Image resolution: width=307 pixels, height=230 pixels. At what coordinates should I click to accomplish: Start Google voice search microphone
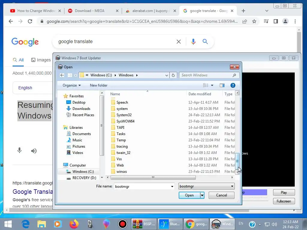pos(193,41)
